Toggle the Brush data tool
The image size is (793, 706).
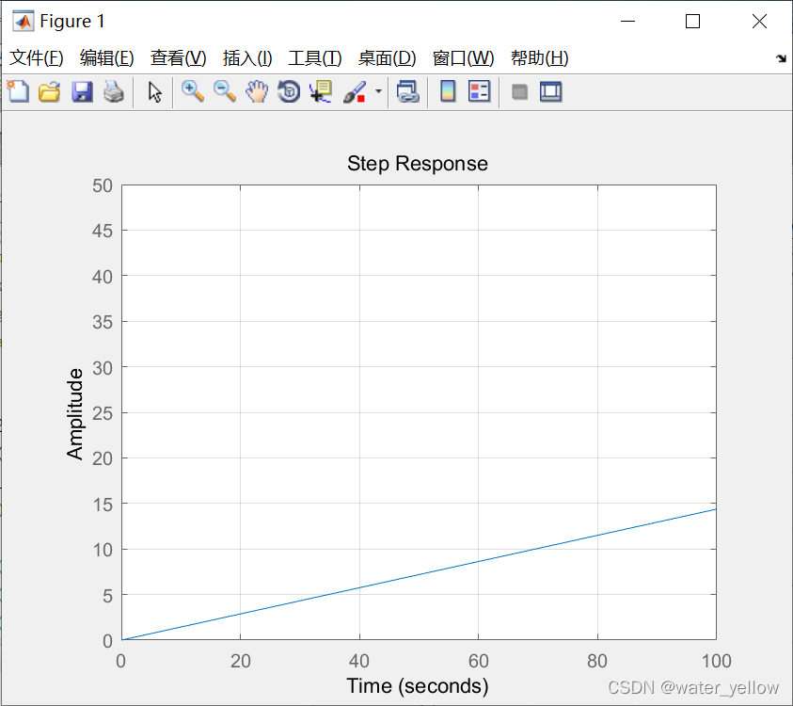(355, 92)
